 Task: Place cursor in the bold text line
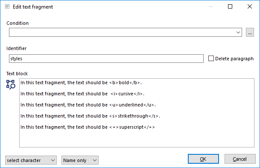pyautogui.click(x=81, y=83)
